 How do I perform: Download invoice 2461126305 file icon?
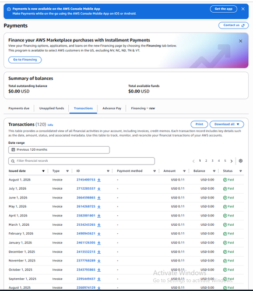[99, 243]
